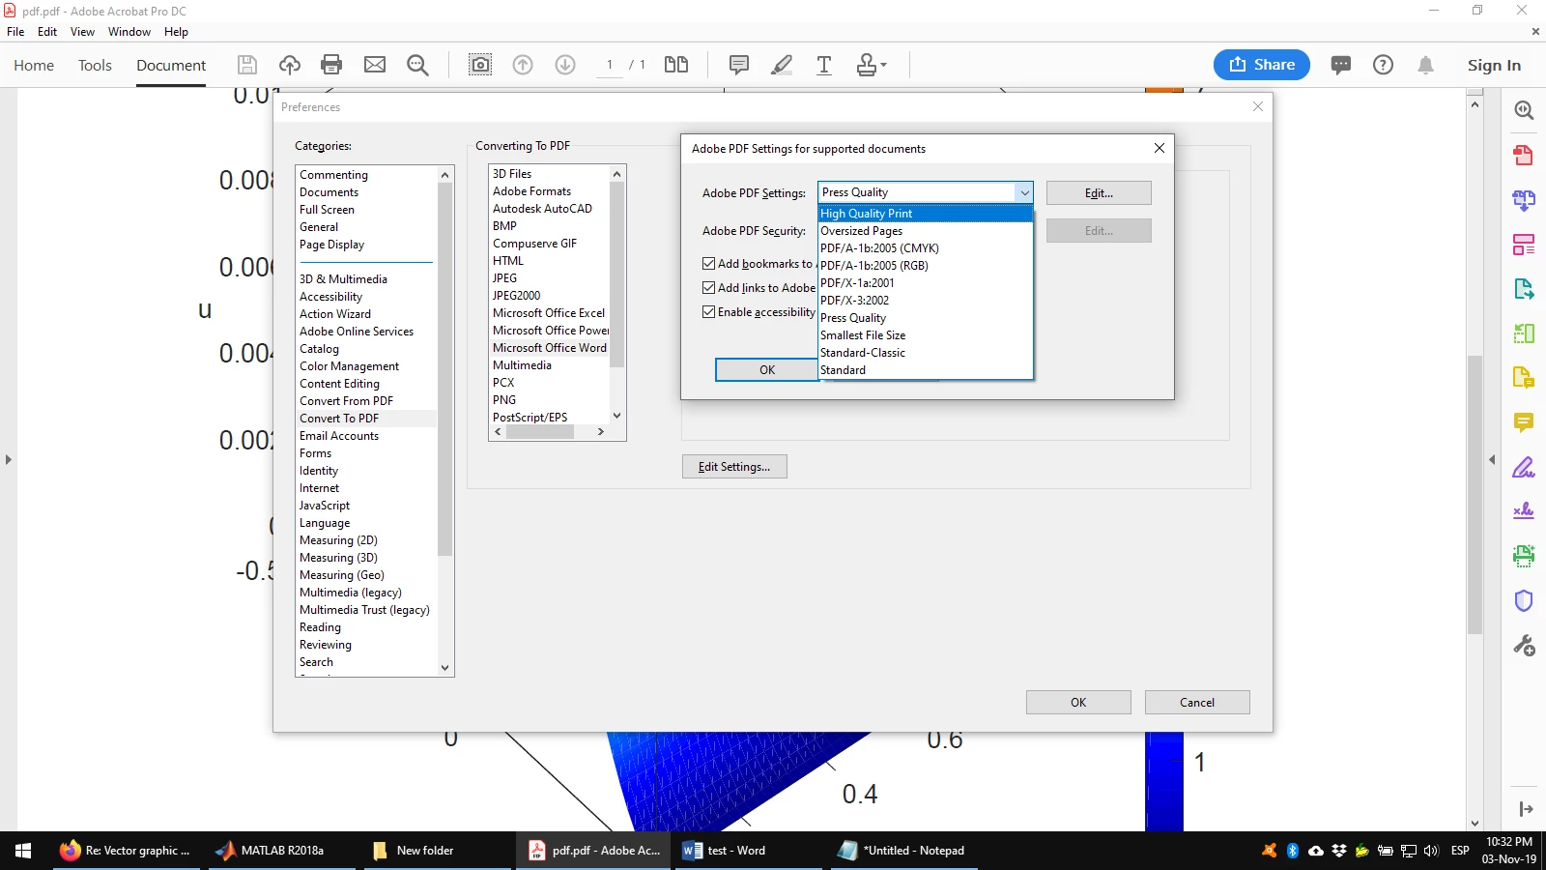Select Security category... Convert From PDF in Categories
The height and width of the screenshot is (870, 1546).
346,401
